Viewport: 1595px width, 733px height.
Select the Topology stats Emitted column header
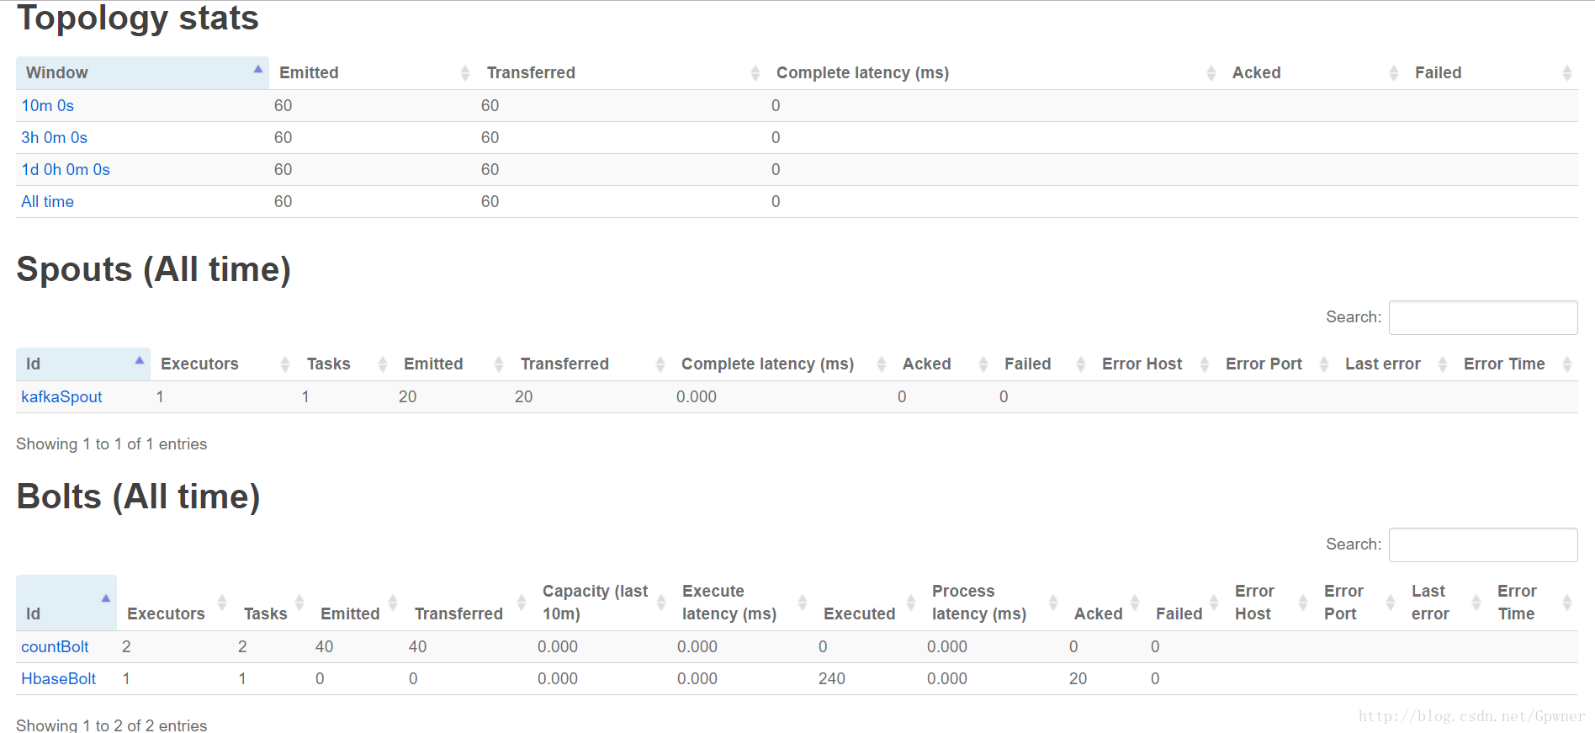373,73
